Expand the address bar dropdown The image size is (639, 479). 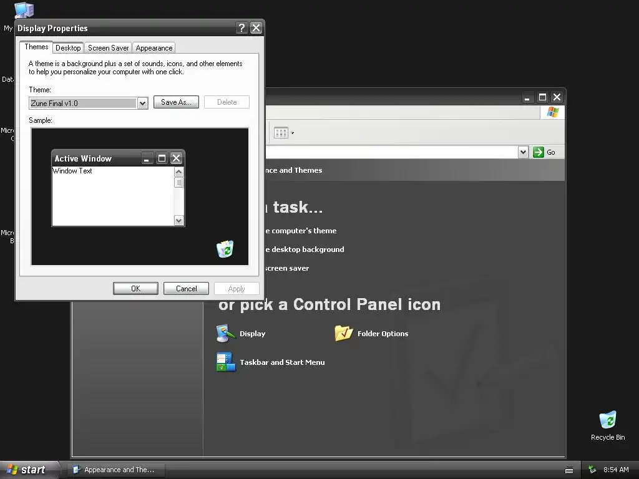524,152
